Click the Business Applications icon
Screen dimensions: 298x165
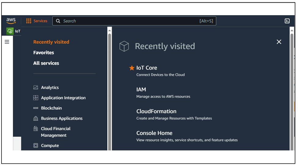[x=36, y=118]
